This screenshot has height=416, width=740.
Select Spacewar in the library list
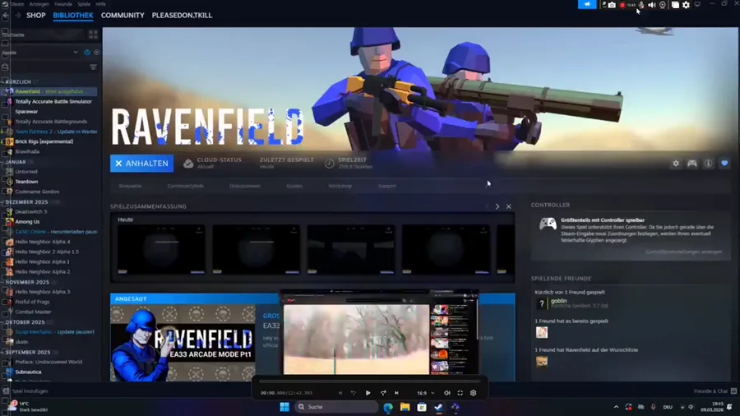click(x=26, y=112)
